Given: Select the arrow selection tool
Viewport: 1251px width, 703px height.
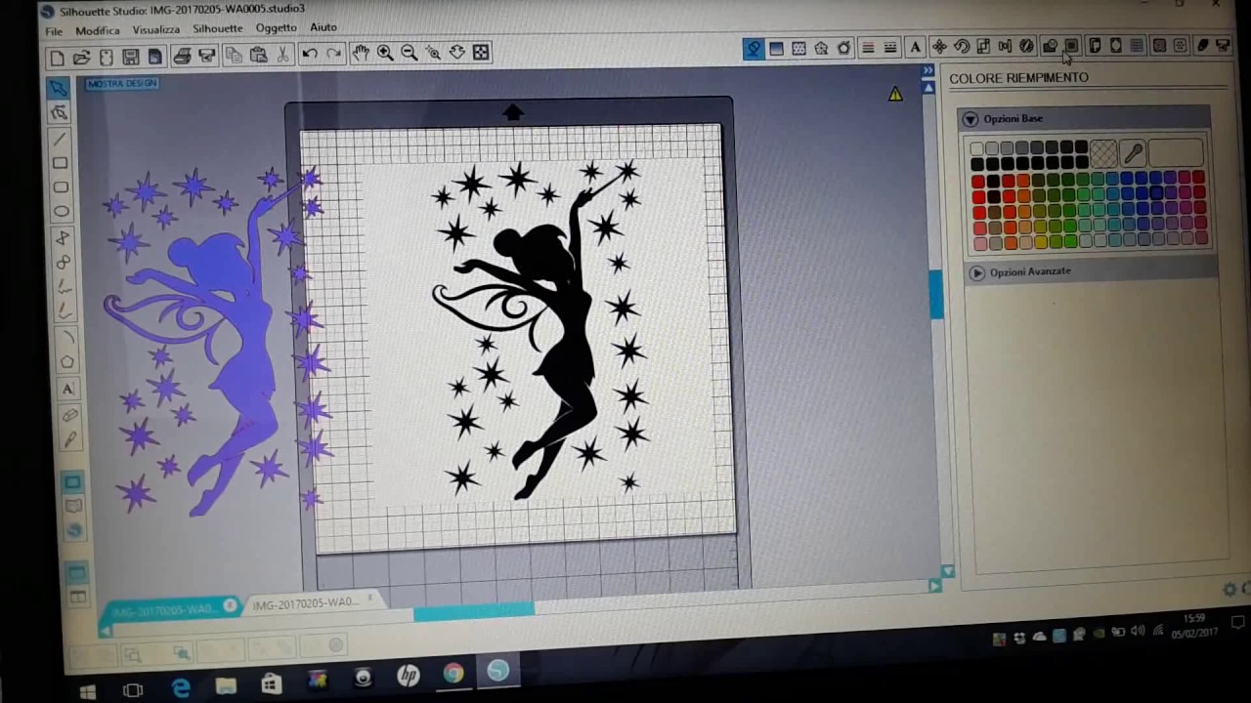Looking at the screenshot, I should [x=59, y=88].
